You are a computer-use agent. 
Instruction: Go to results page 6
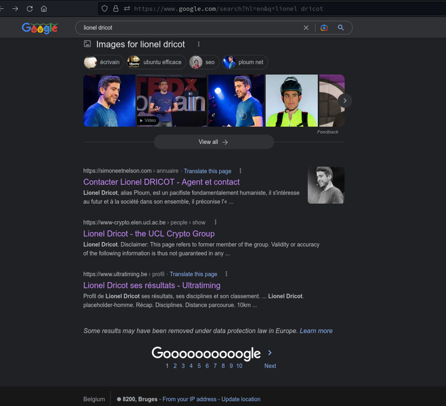pos(207,366)
